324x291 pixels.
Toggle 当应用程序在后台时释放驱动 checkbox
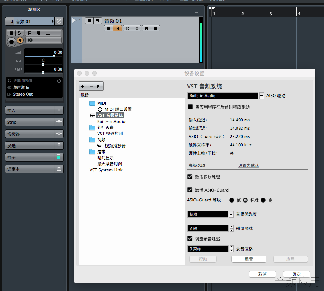click(190, 107)
